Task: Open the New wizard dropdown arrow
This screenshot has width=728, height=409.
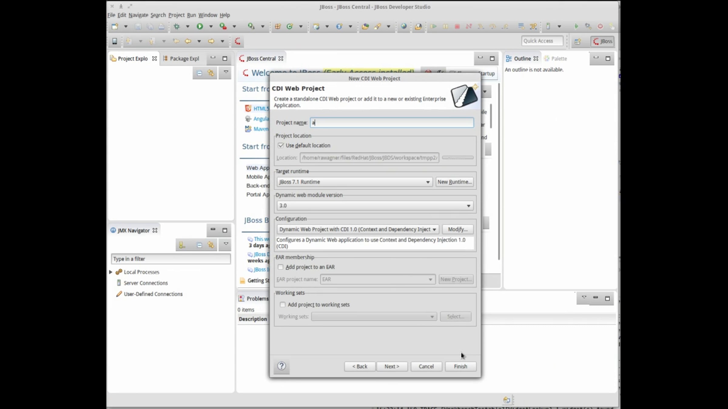Action: [126, 26]
